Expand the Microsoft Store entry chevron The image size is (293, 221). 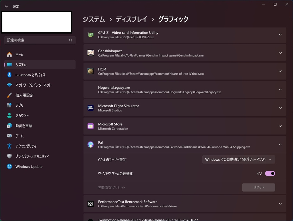click(280, 126)
